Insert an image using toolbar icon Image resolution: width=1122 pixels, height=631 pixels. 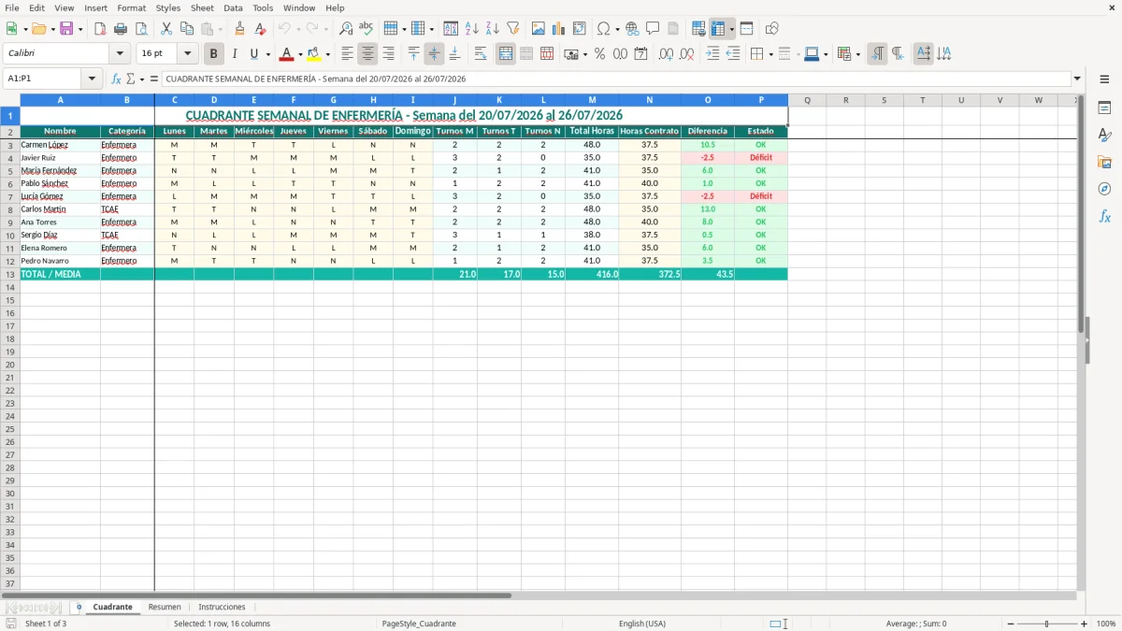(x=539, y=29)
